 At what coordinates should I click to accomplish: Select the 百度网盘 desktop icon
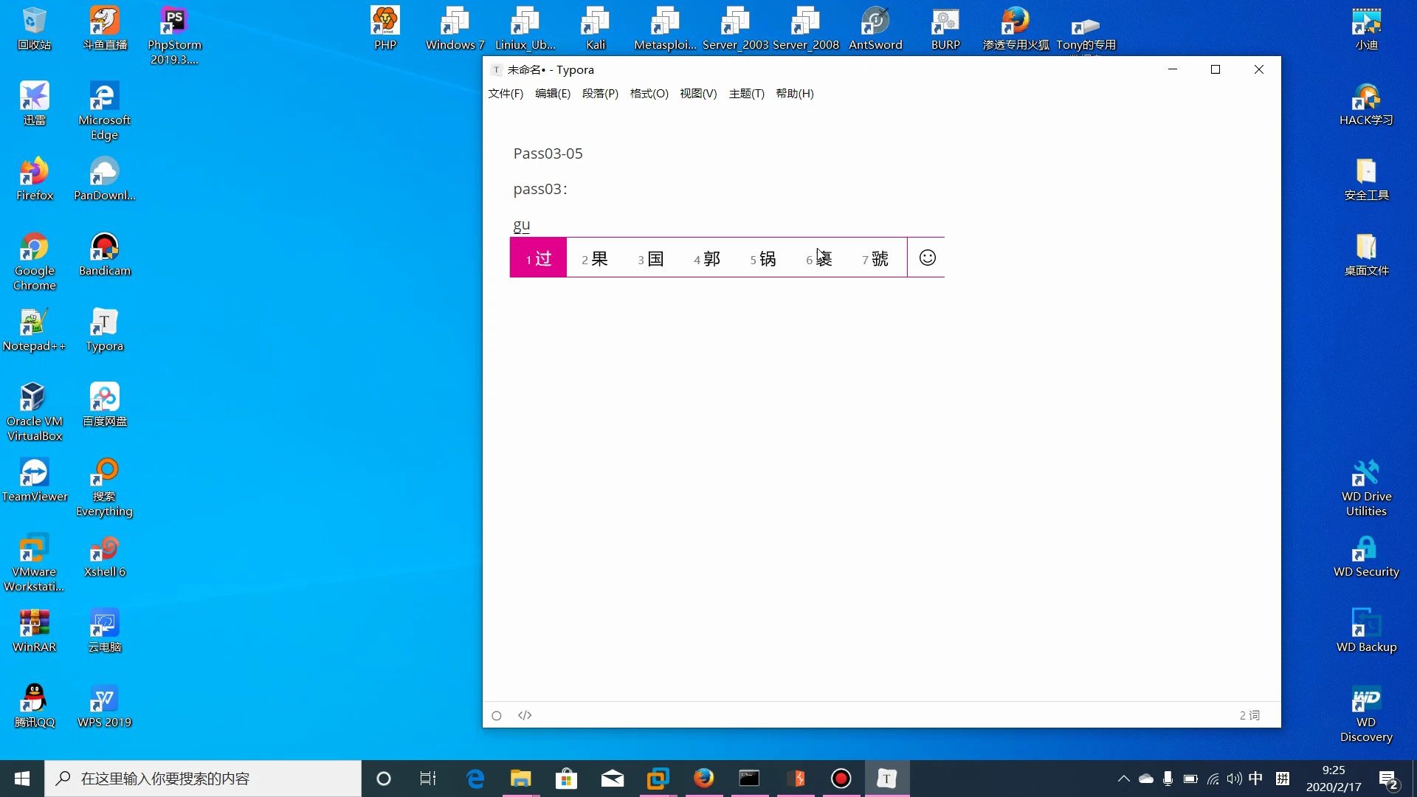pos(105,405)
